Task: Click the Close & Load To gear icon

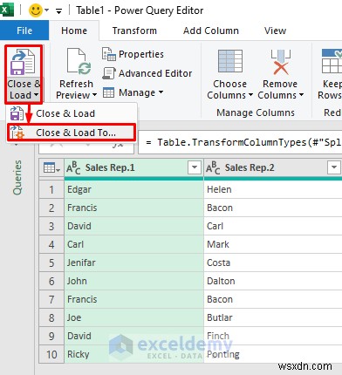Action: pos(17,133)
